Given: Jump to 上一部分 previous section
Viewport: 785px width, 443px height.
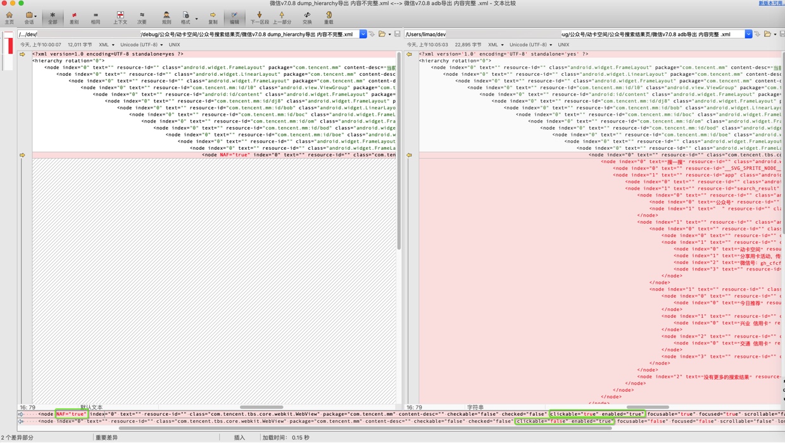Looking at the screenshot, I should tap(282, 18).
